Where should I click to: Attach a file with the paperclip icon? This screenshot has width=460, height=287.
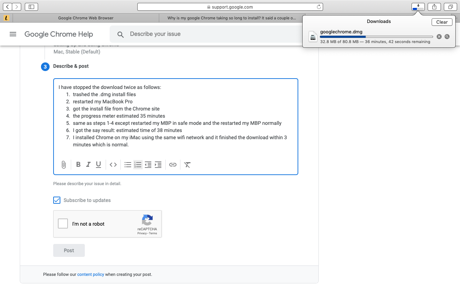tap(64, 165)
